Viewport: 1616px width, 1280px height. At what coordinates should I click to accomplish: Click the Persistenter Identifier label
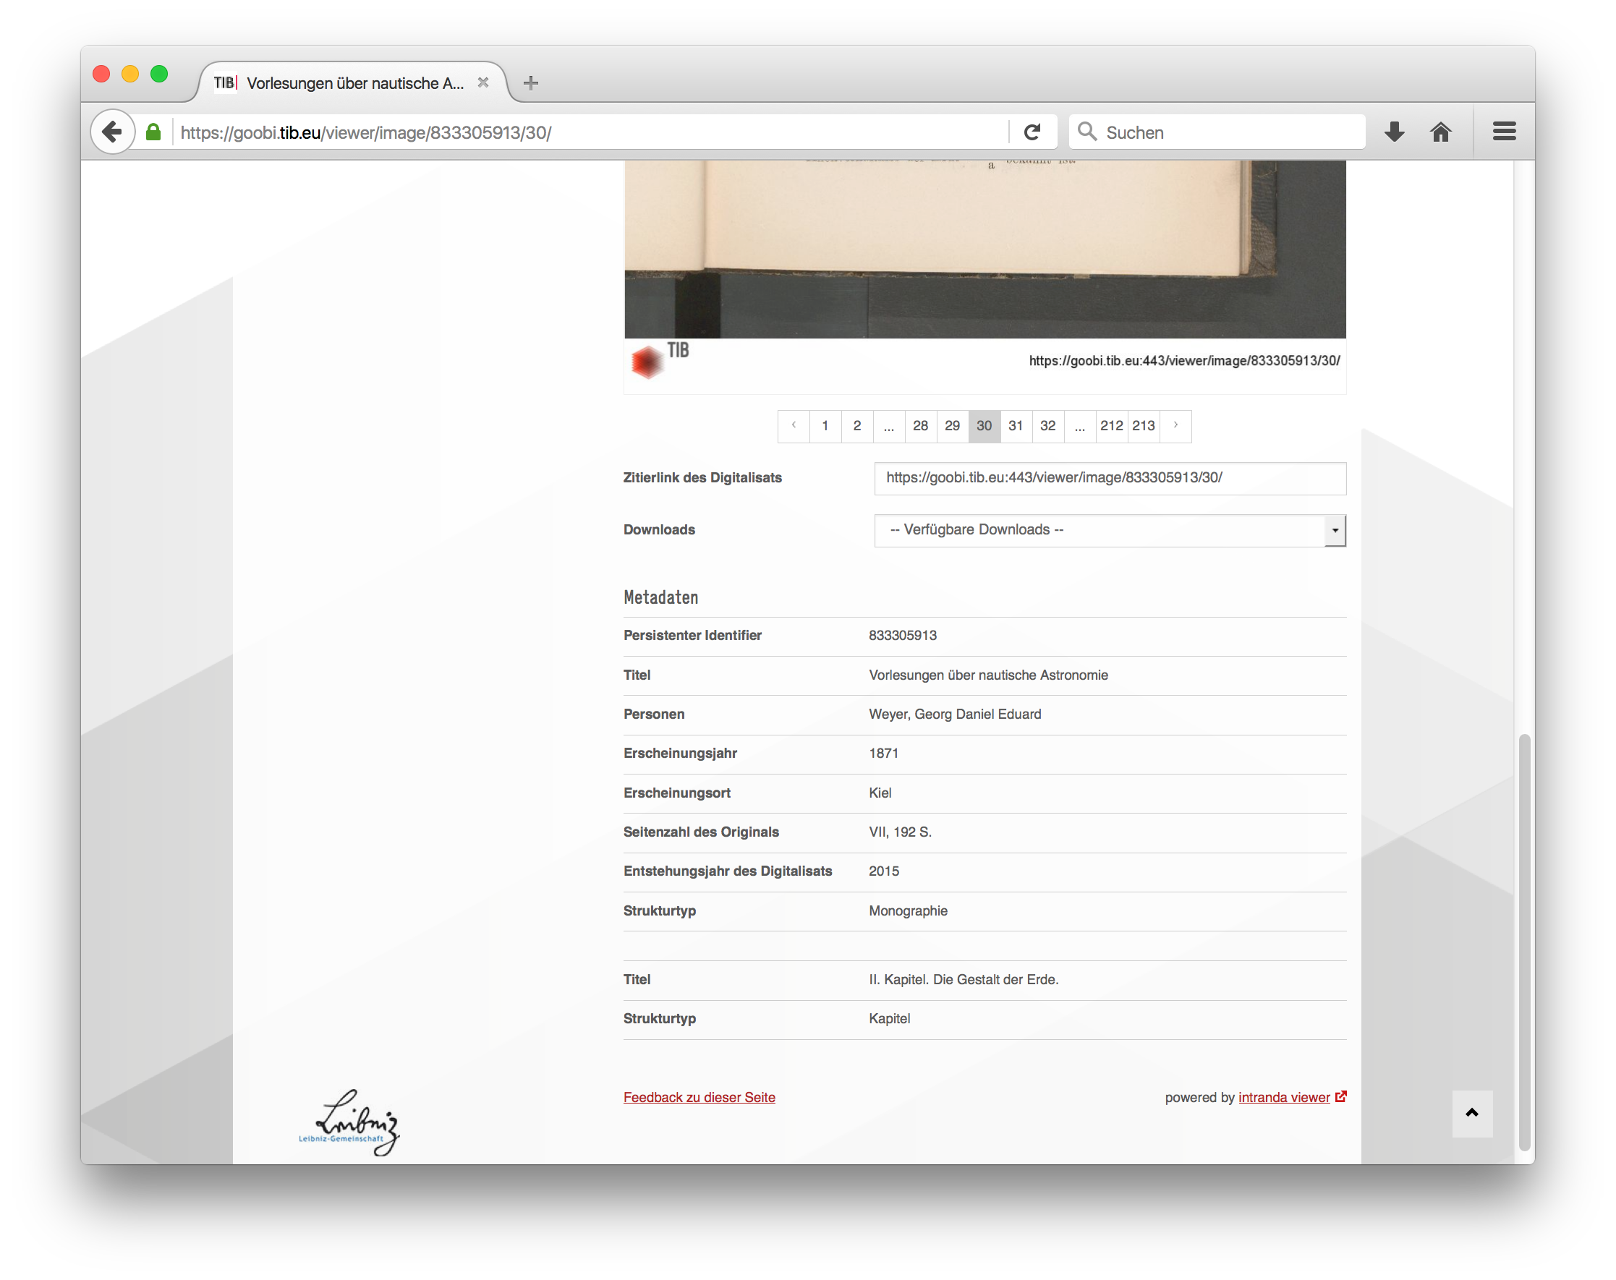(692, 636)
